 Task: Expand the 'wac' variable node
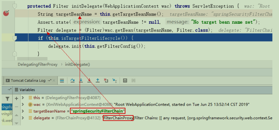[23, 105]
